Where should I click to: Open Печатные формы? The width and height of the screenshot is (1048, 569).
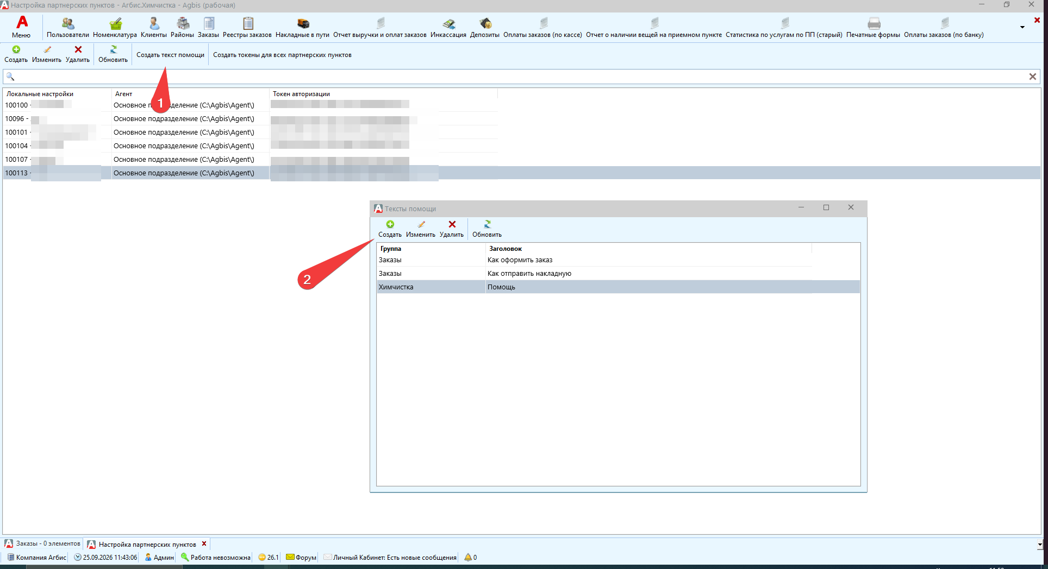pyautogui.click(x=873, y=27)
